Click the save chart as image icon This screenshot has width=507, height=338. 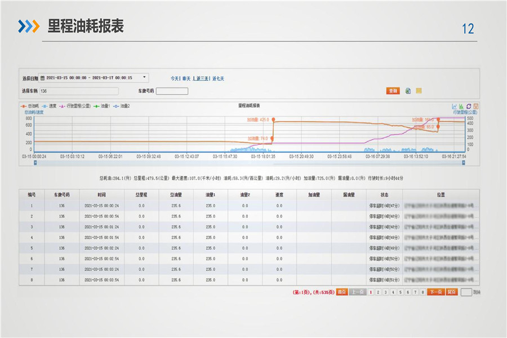click(476, 106)
